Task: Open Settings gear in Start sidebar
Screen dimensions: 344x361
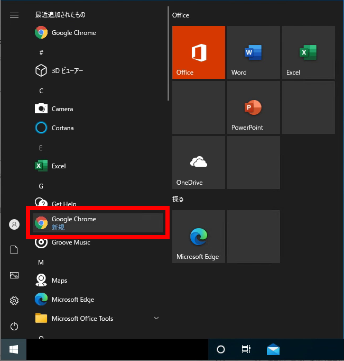Action: 14,301
